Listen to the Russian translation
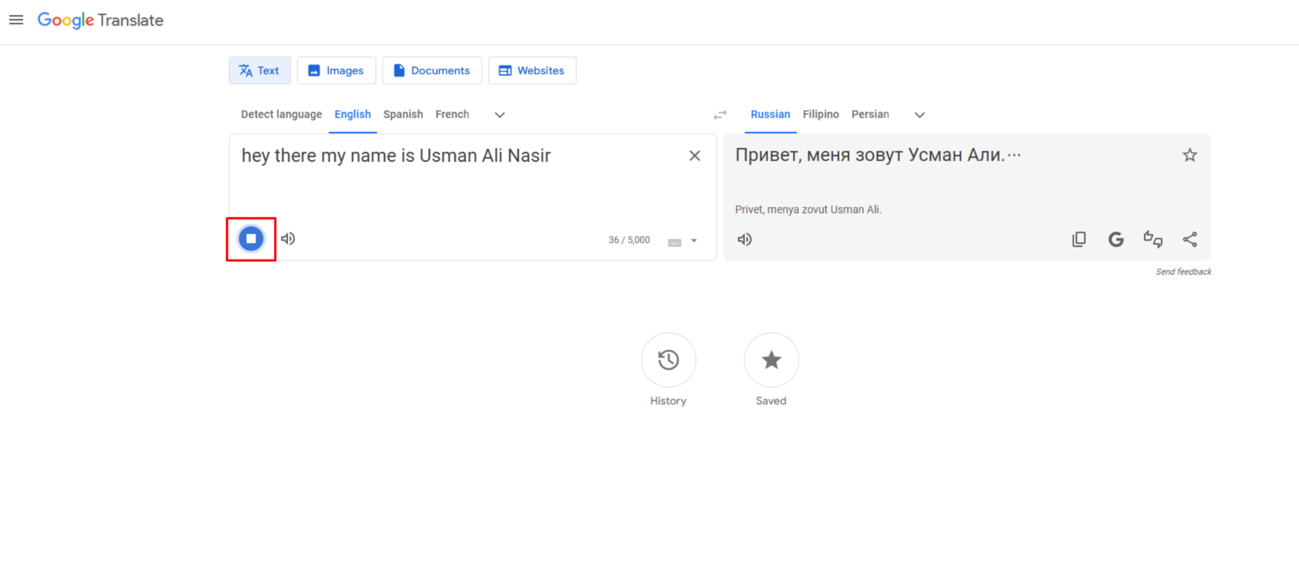This screenshot has height=587, width=1299. click(x=744, y=239)
